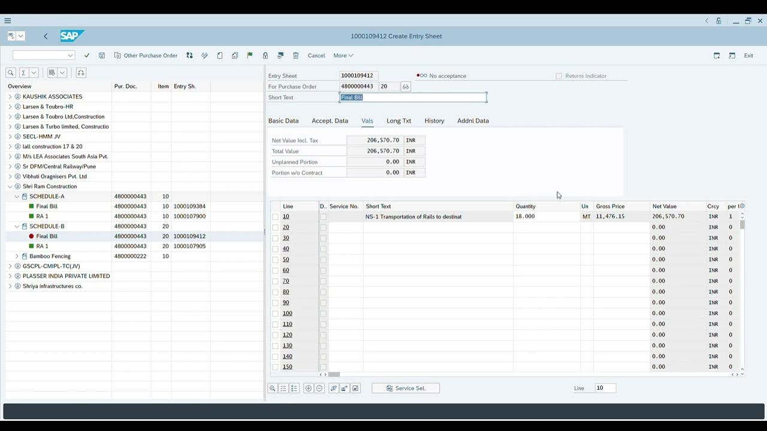Viewport: 767px width, 431px height.
Task: Click the Deselect All lines icon below table
Action: 294,388
